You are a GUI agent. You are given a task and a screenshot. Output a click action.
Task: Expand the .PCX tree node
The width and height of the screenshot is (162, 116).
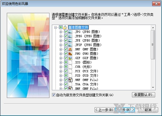(x=61, y=71)
